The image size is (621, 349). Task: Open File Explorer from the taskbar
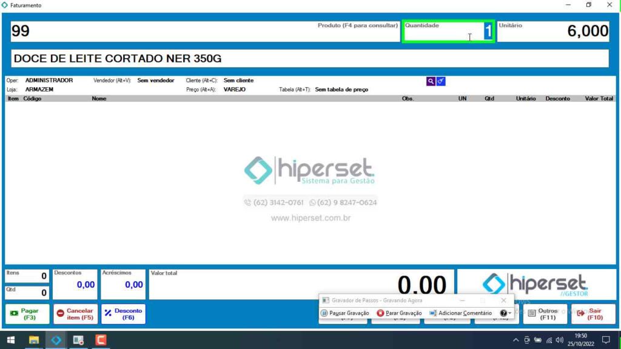click(x=33, y=340)
